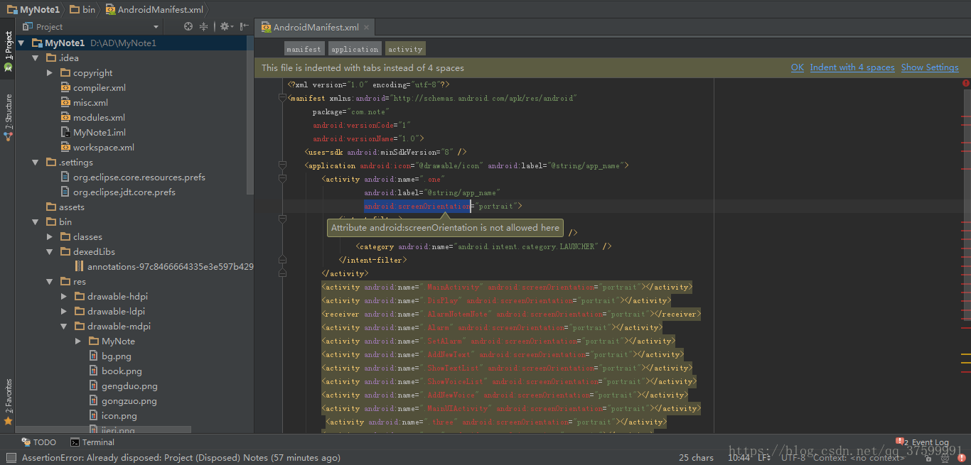The image size is (971, 465).
Task: Collapse the .idea folder
Action: (x=36, y=58)
